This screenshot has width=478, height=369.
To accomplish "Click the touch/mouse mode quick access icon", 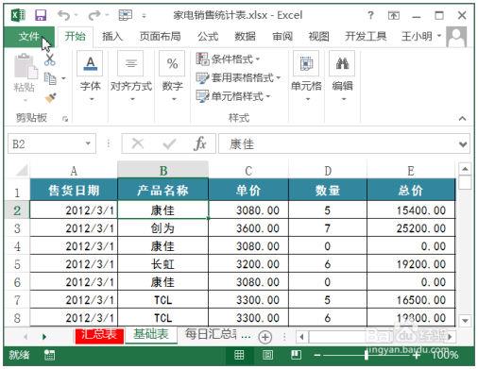I will coord(125,15).
